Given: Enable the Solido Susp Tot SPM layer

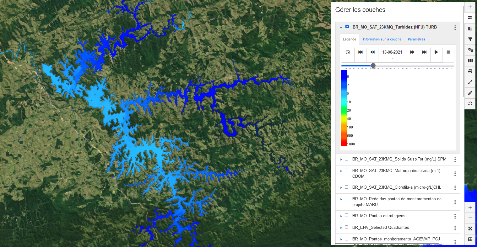Looking at the screenshot, I should click(347, 159).
